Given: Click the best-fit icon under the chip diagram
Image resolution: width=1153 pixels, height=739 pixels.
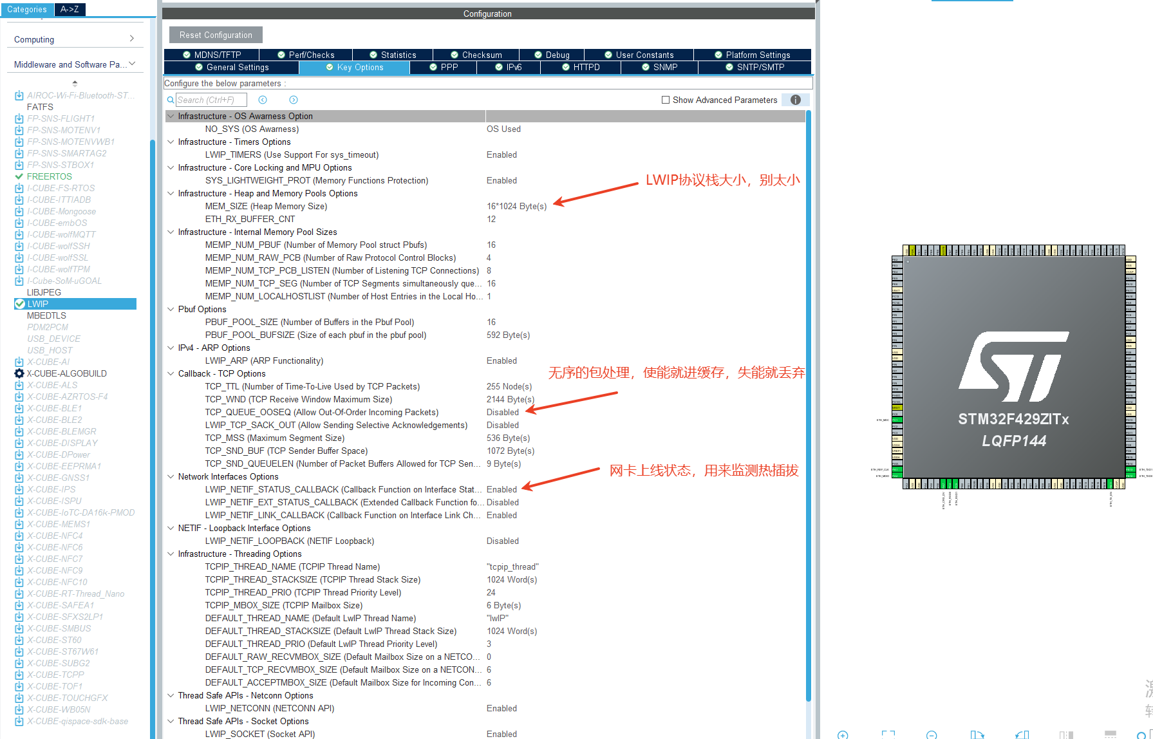Looking at the screenshot, I should [889, 734].
